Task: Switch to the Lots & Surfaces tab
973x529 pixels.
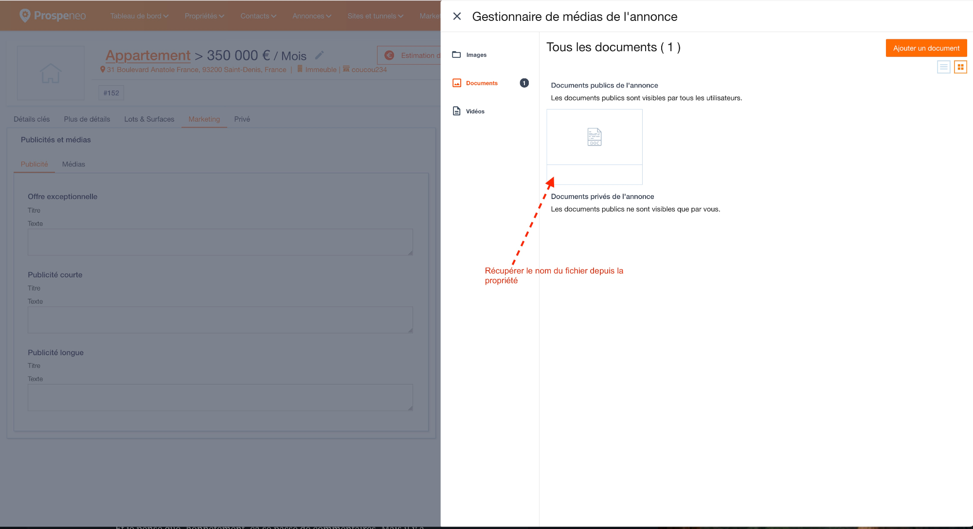Action: [149, 119]
